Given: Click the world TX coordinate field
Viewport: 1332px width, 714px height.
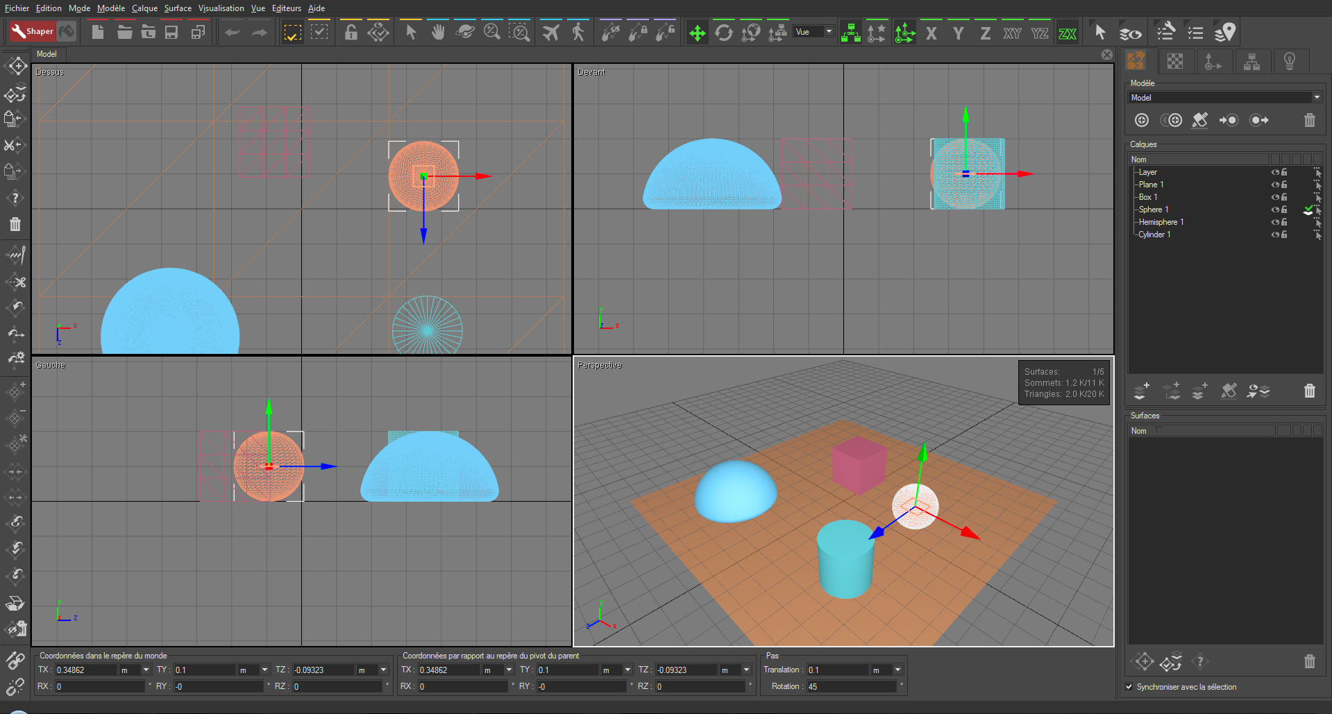Looking at the screenshot, I should tap(85, 670).
